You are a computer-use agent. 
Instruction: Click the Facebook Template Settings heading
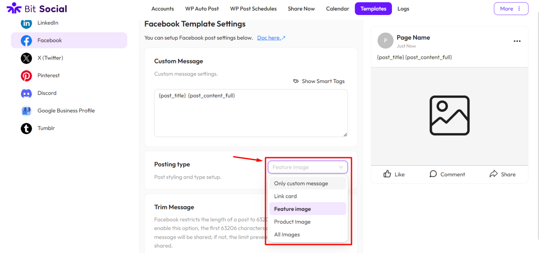195,24
